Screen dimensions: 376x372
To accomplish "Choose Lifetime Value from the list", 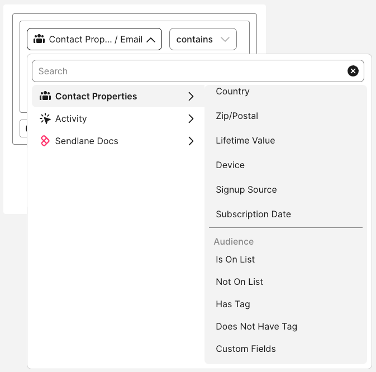I will click(x=245, y=141).
